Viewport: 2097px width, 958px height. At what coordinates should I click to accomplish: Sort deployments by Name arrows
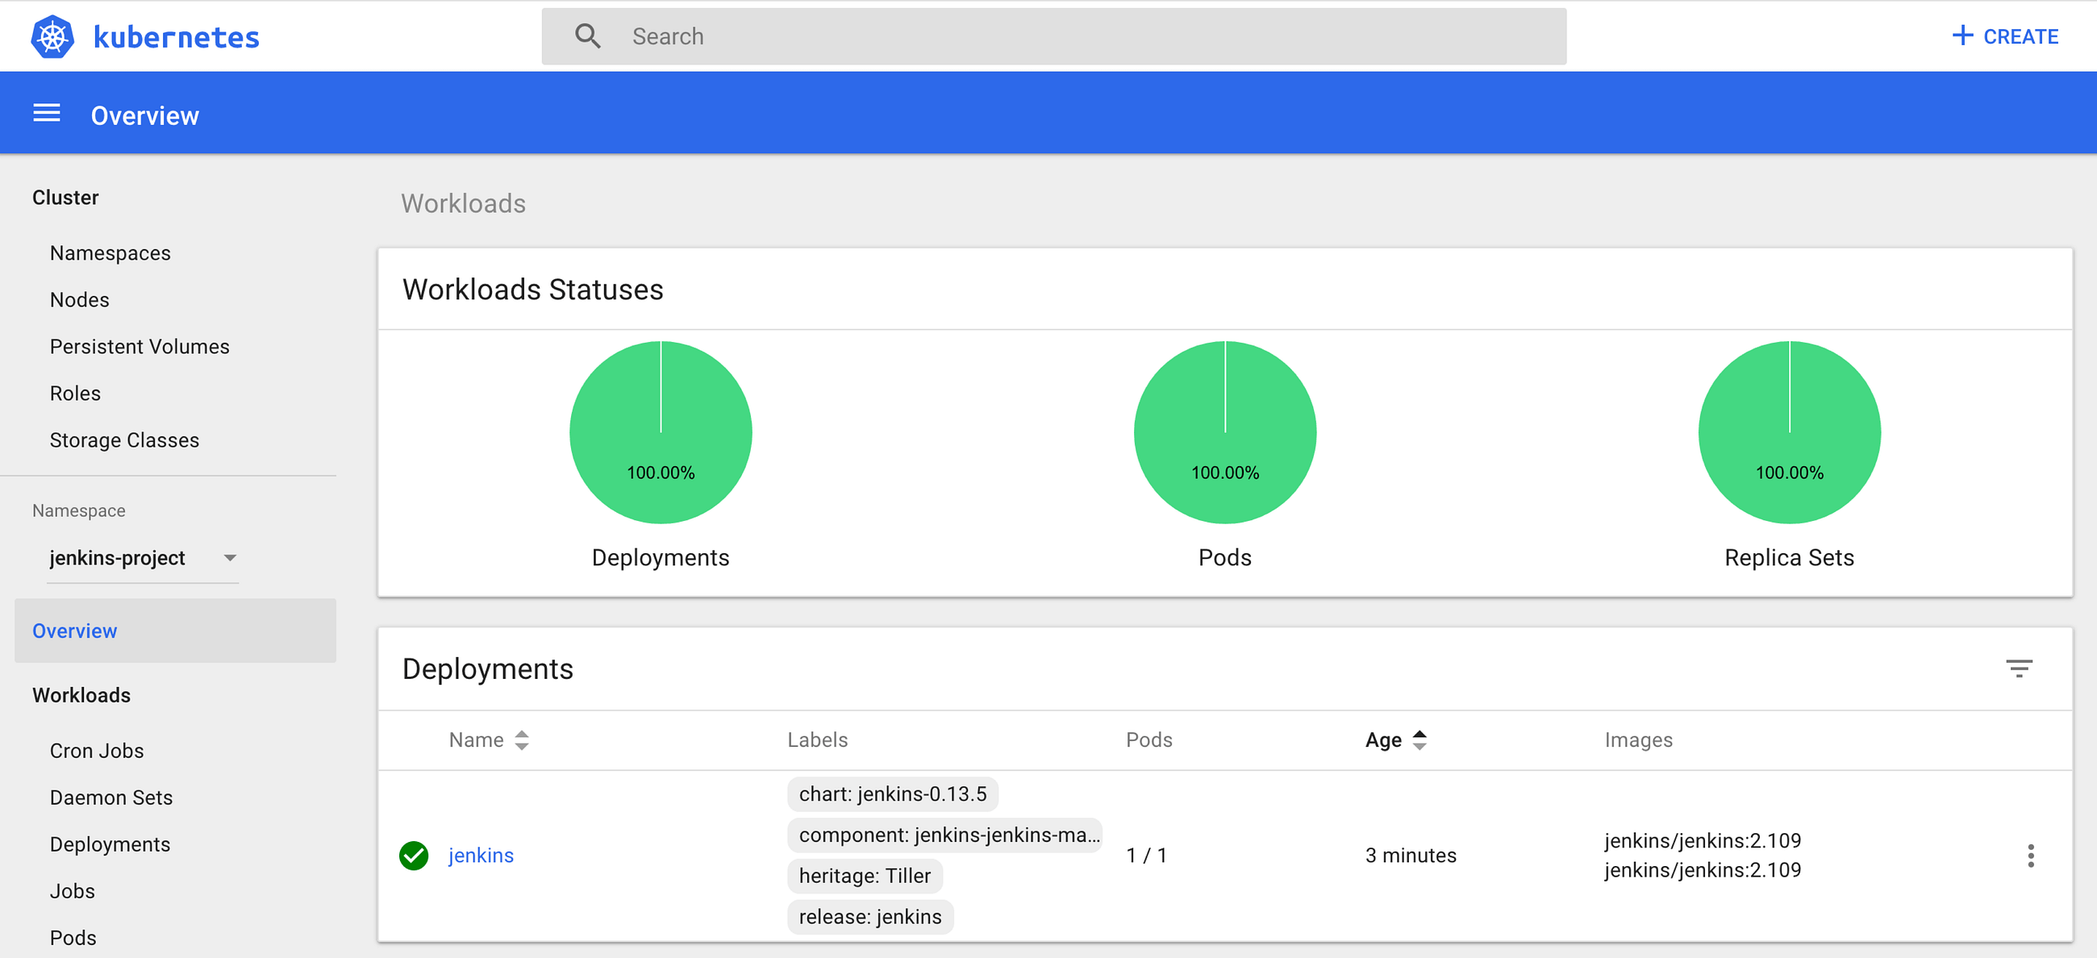[522, 739]
